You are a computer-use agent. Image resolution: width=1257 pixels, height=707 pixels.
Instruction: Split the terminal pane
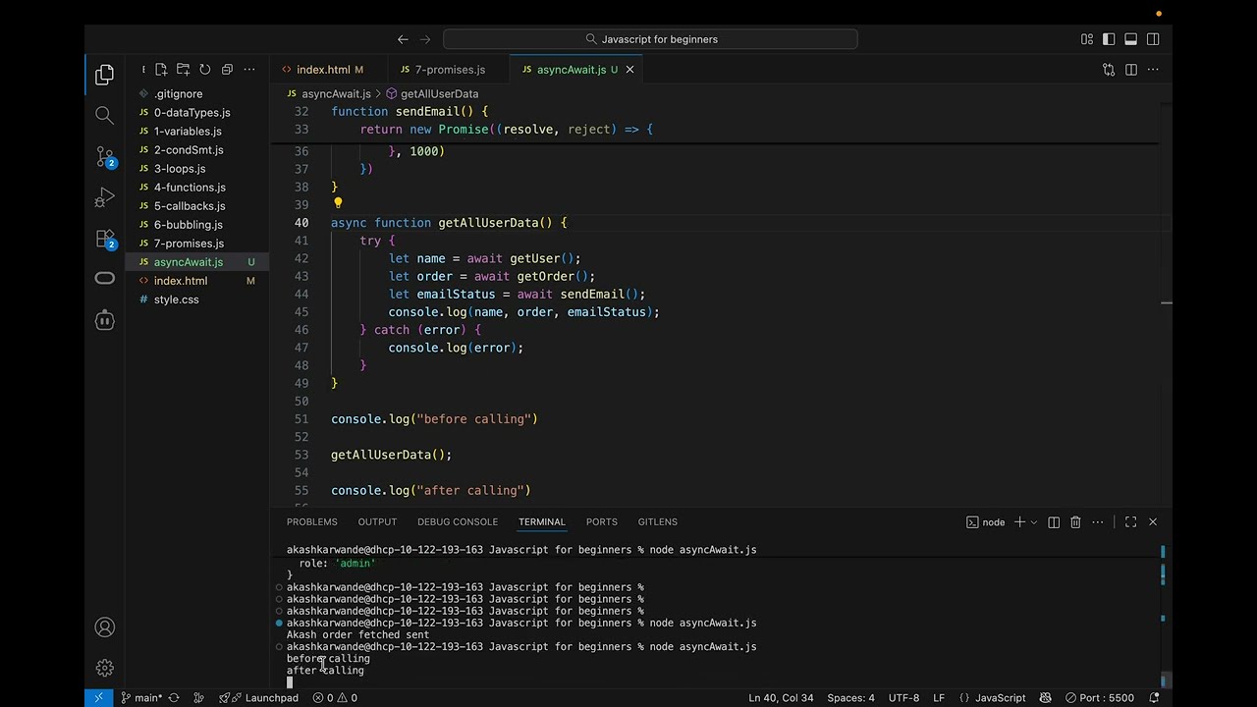coord(1054,522)
